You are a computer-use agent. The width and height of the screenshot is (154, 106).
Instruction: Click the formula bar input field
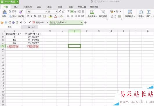96,27
